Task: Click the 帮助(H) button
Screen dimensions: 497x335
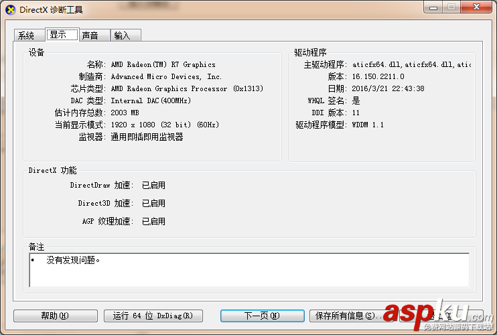Action: coord(56,316)
